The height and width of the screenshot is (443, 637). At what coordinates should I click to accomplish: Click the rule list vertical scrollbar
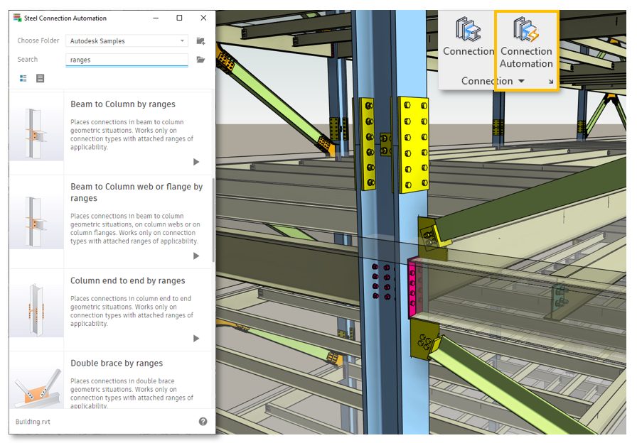pos(213,220)
